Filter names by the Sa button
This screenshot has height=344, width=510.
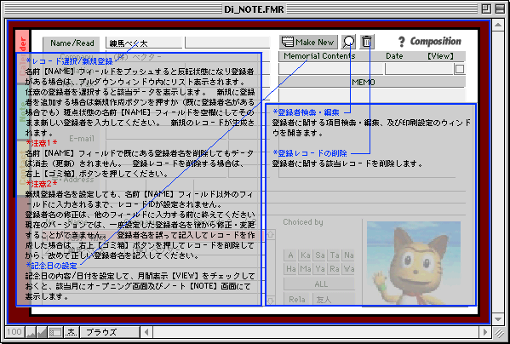click(320, 255)
